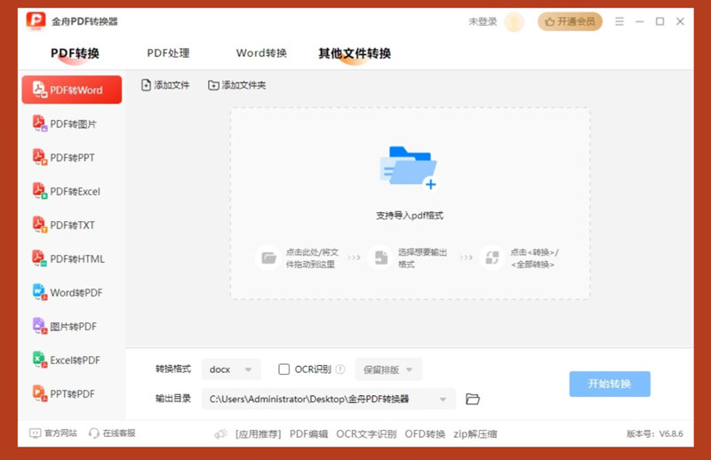Click the [应用推荐] label
Viewport: 711px width, 460px height.
[x=258, y=434]
